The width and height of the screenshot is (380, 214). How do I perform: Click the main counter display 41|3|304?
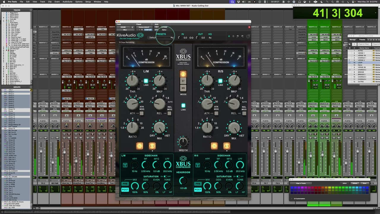(338, 13)
